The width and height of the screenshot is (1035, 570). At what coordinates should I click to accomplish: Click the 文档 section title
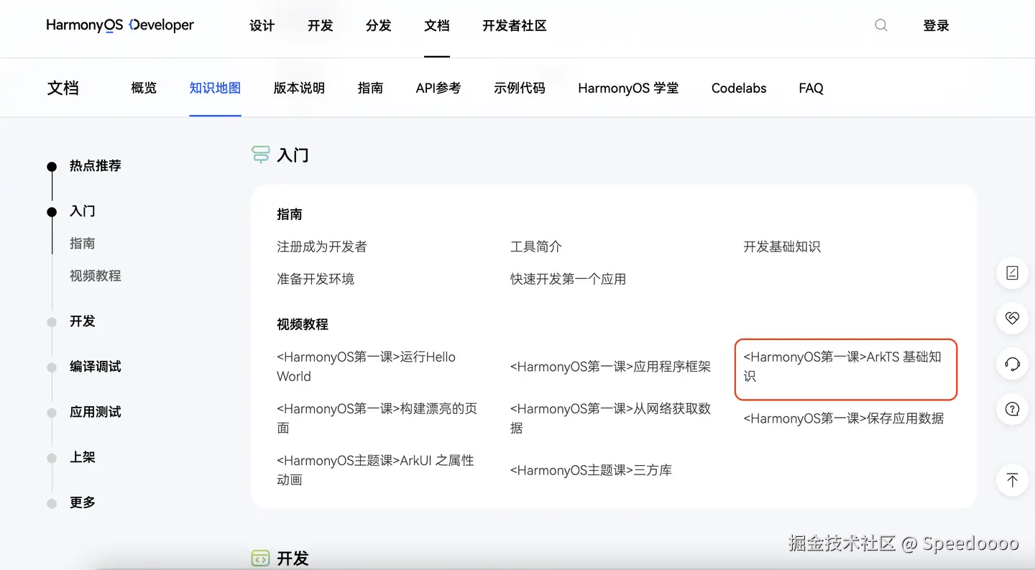[x=63, y=88]
